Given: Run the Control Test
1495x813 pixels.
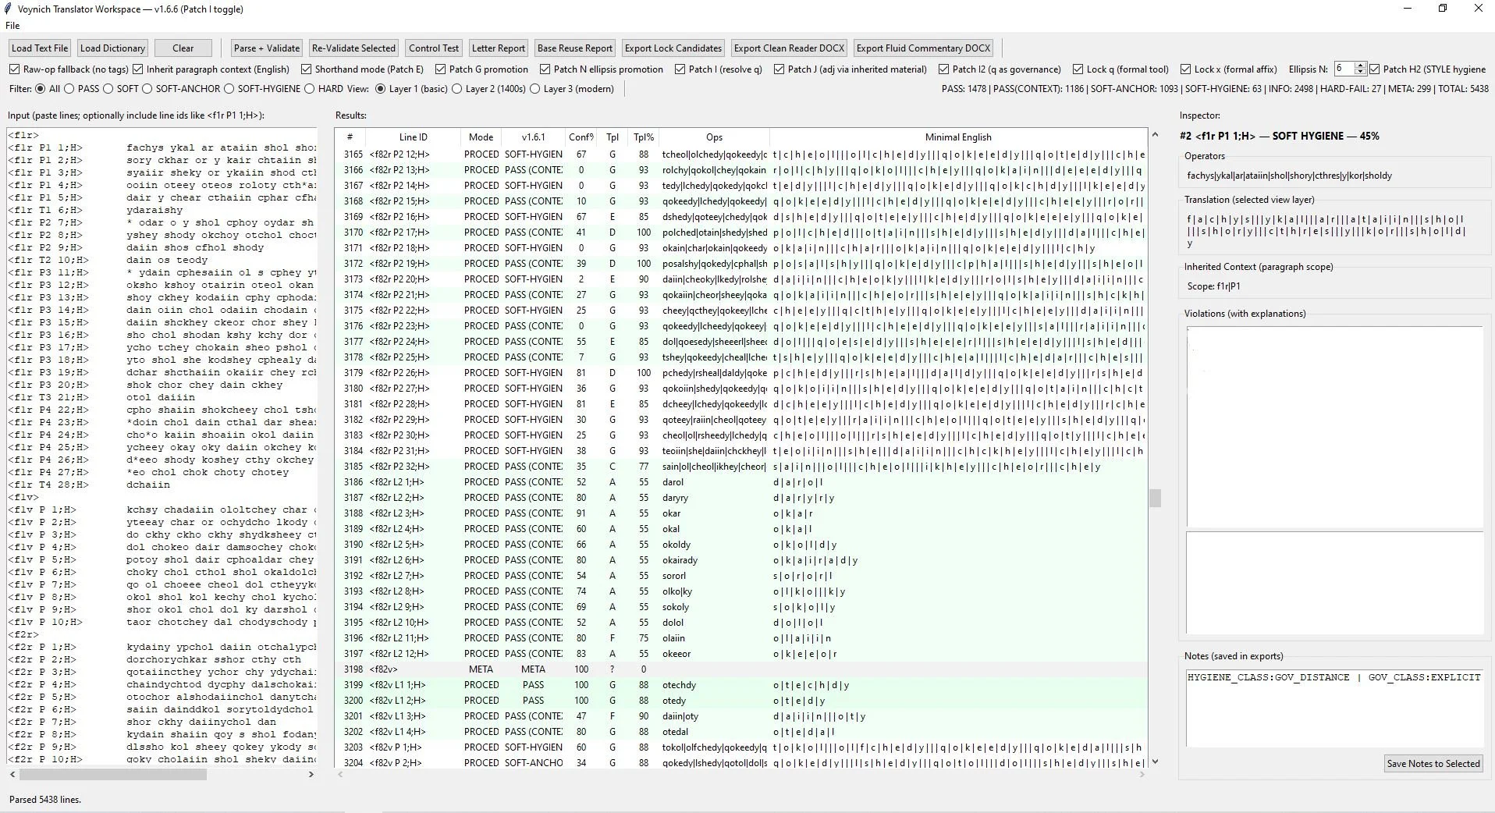Looking at the screenshot, I should (x=433, y=48).
